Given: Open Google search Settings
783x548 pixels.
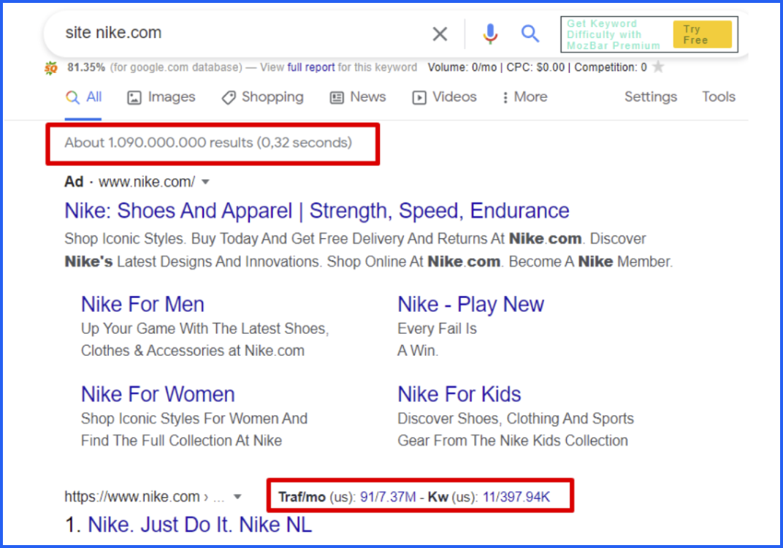Looking at the screenshot, I should [x=650, y=97].
